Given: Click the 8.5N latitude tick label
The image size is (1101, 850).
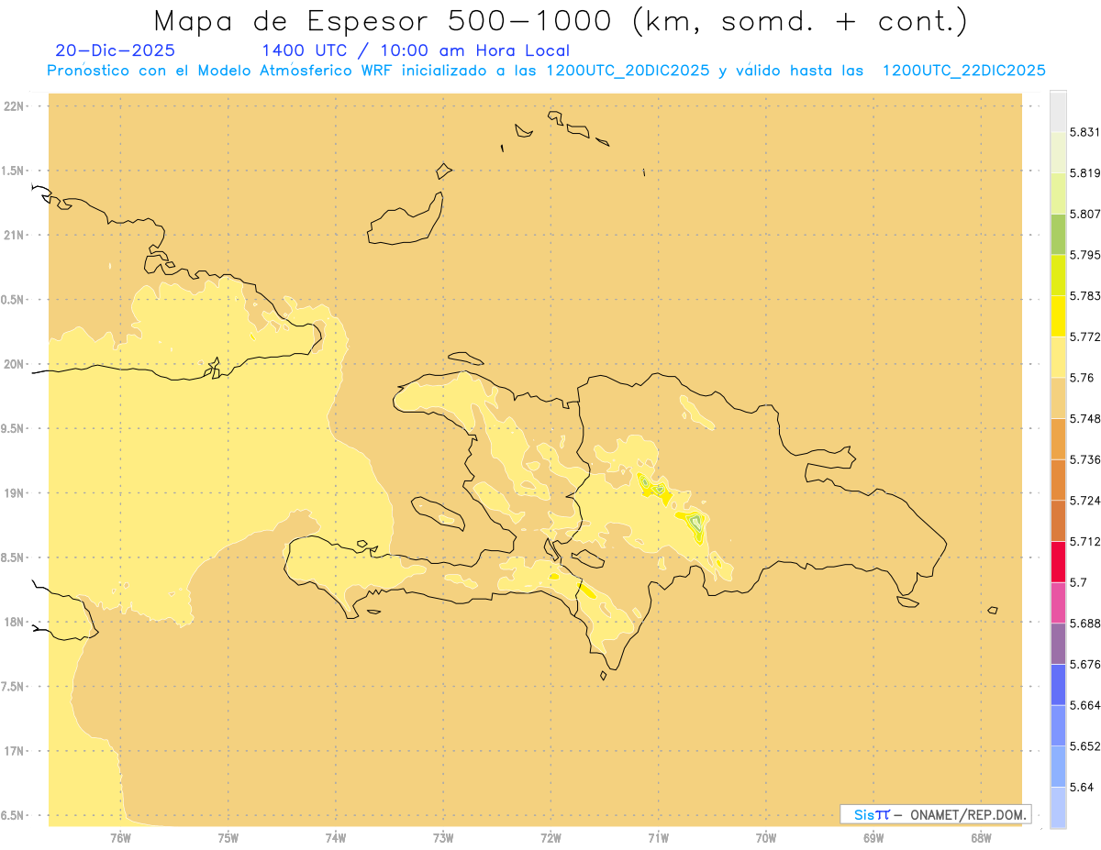Looking at the screenshot, I should pyautogui.click(x=13, y=557).
